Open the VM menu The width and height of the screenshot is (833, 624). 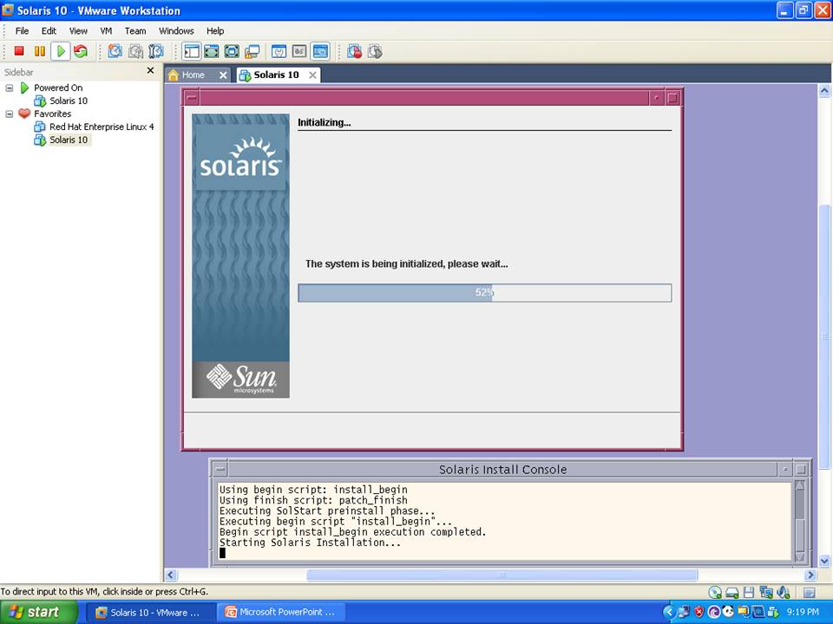click(106, 31)
